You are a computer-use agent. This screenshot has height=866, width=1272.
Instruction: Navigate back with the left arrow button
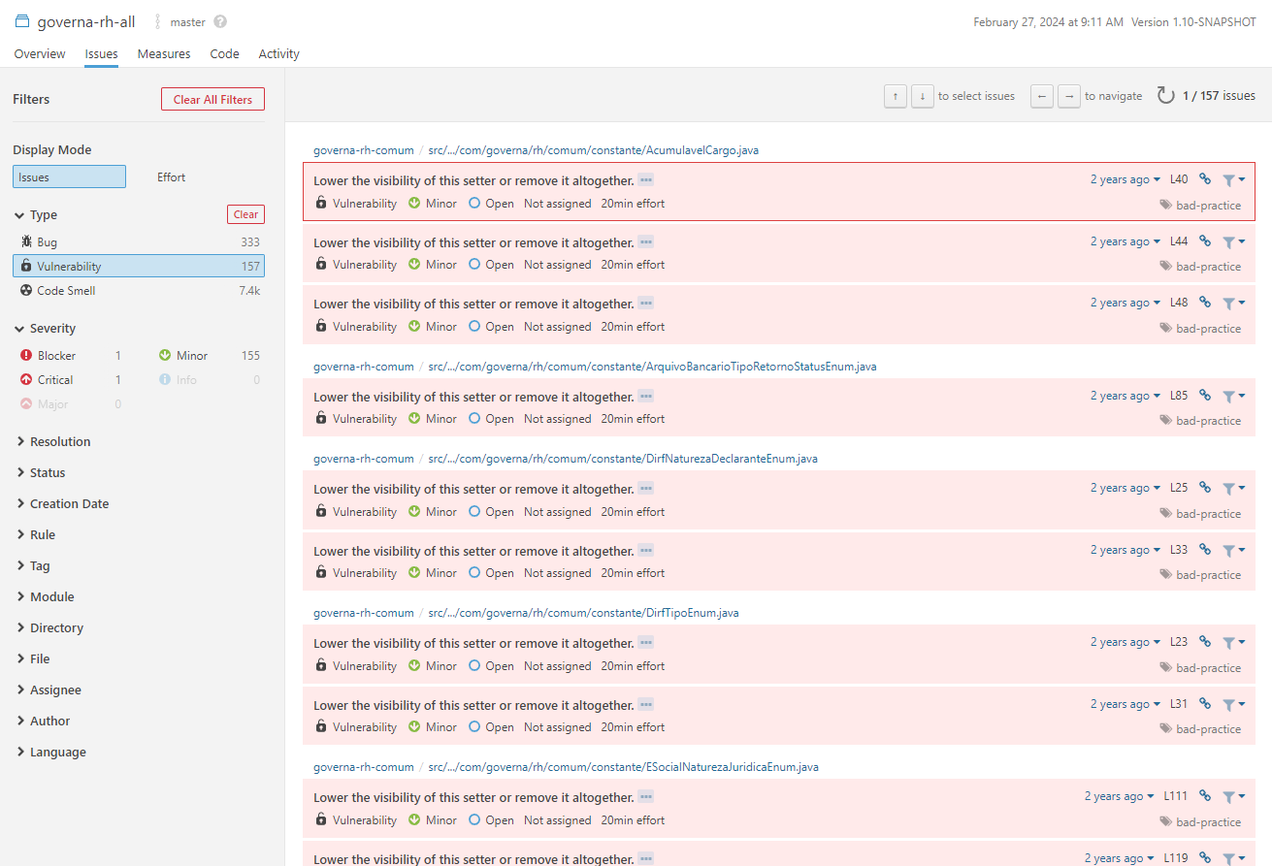(1041, 96)
